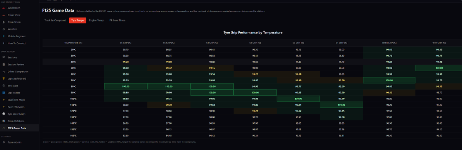Click the 98.70 cell in 20°C row
The width and height of the screenshot is (462, 150).
click(x=126, y=50)
